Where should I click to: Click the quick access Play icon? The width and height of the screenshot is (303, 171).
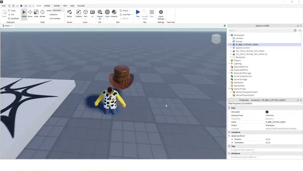click(x=21, y=6)
